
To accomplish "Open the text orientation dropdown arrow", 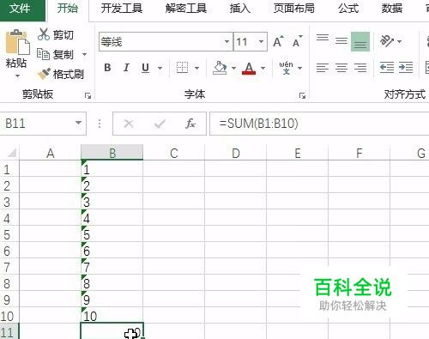I will 400,41.
